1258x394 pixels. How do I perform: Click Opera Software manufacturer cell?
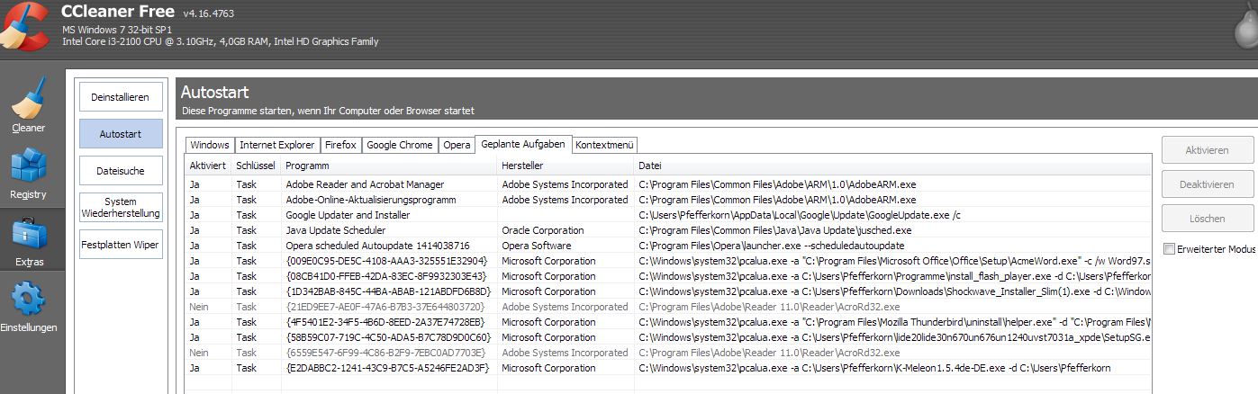(537, 246)
